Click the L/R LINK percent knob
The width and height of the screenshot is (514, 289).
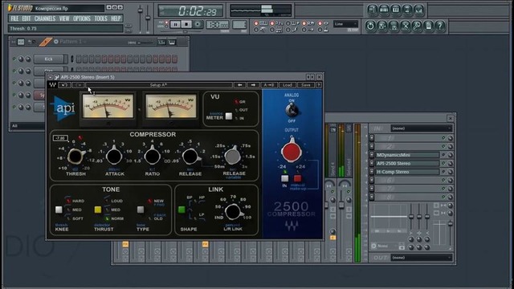[233, 211]
